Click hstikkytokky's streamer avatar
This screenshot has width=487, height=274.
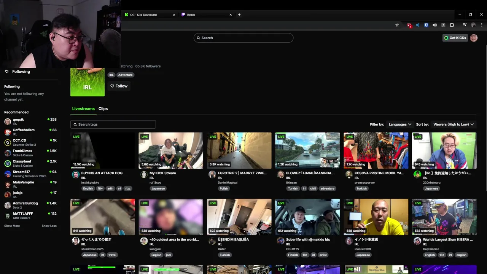[76, 175]
